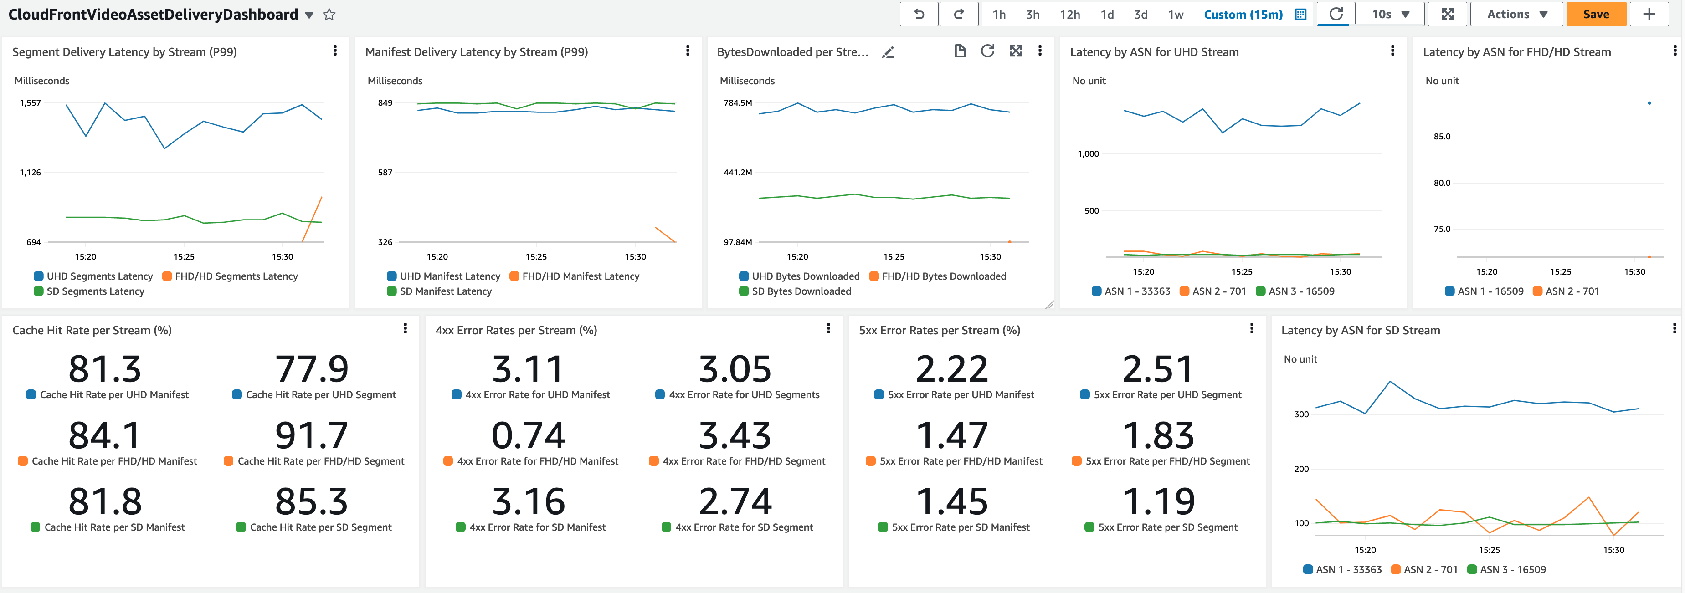Open the kebab menu on Segment Delivery Latency widget
Screen dimensions: 1685x593
[x=335, y=51]
